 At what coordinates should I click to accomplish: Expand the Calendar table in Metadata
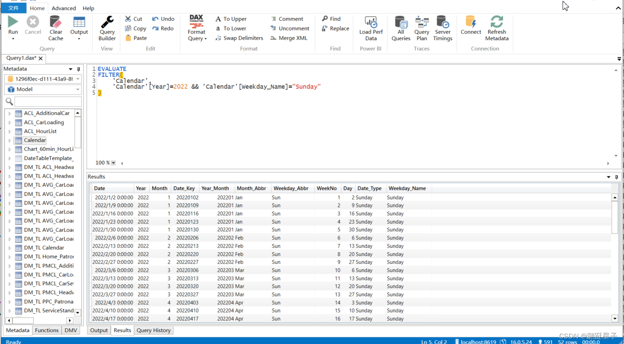click(x=9, y=140)
